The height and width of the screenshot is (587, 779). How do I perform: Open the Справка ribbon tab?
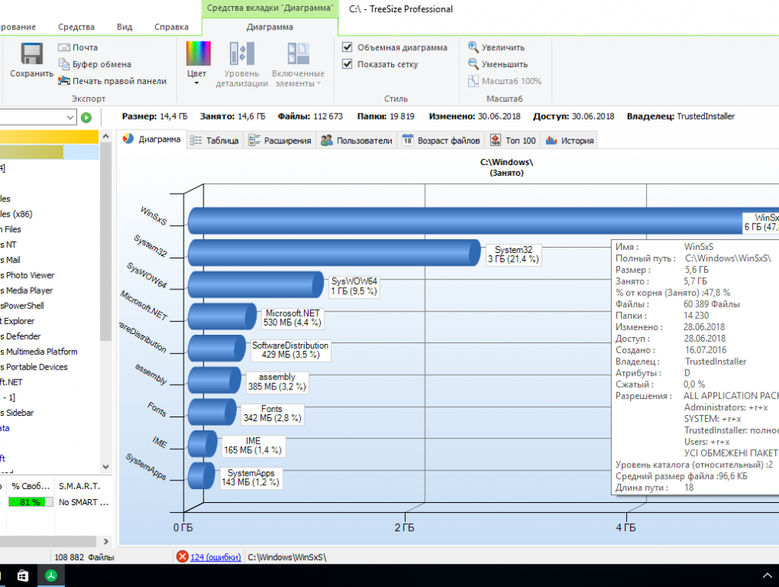171,27
